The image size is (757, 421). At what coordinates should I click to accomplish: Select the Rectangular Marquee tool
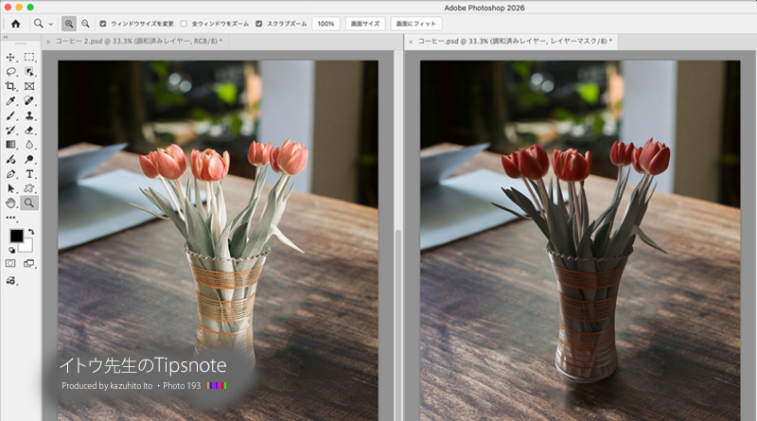(x=29, y=58)
